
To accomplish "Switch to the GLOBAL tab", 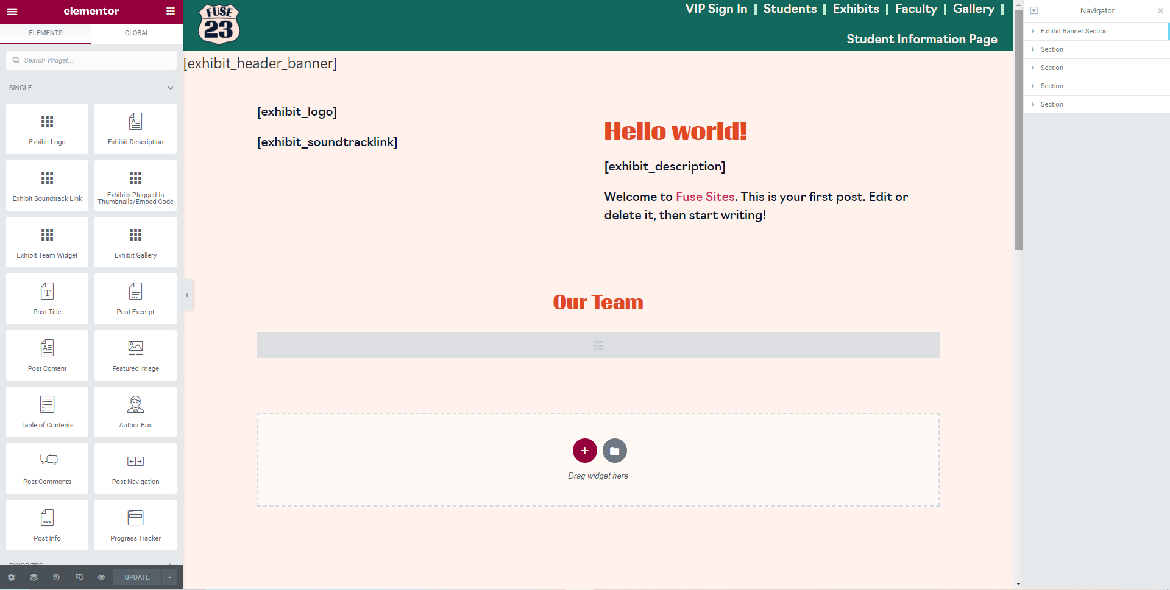I will (137, 33).
